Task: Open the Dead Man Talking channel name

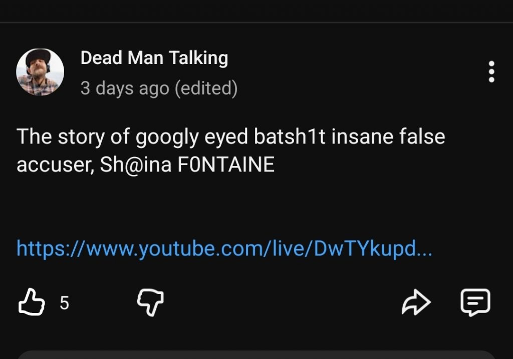Action: [x=154, y=58]
